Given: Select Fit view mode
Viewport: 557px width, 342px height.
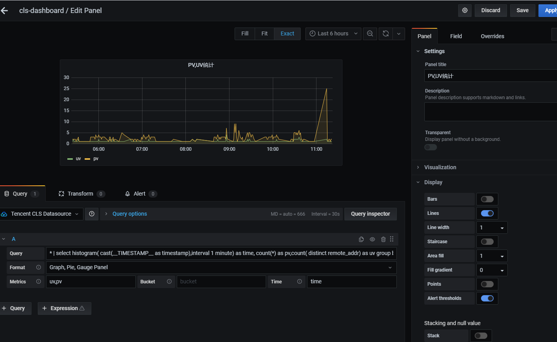Looking at the screenshot, I should click(x=265, y=33).
